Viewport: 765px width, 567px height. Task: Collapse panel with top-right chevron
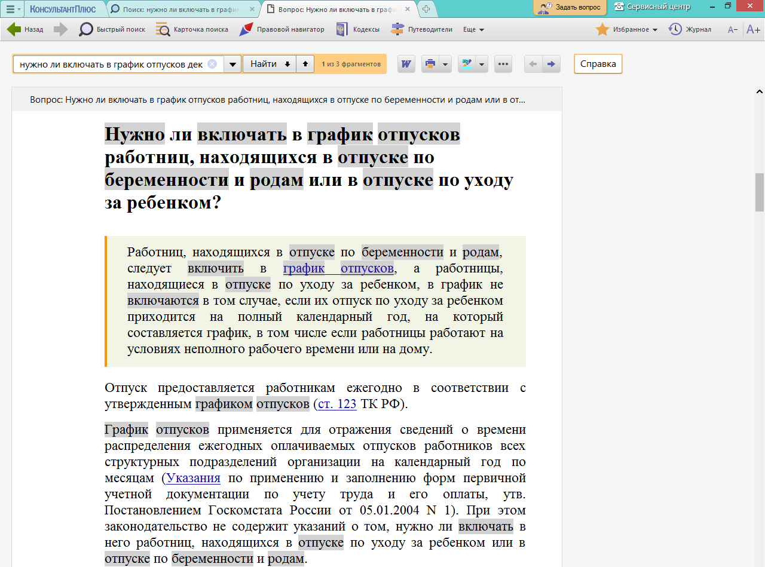point(759,91)
